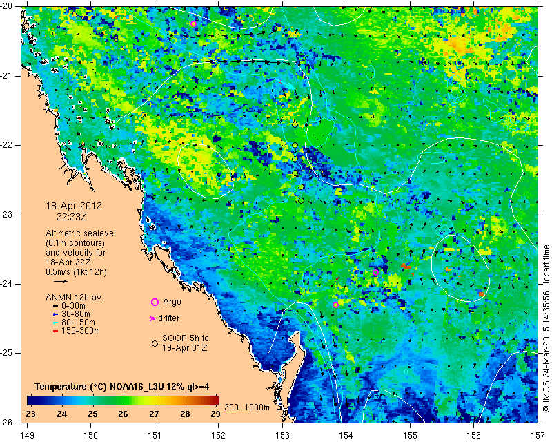The height and width of the screenshot is (442, 552).
Task: Click the SOOP circle at 22S latitude
Action: pyautogui.click(x=295, y=146)
